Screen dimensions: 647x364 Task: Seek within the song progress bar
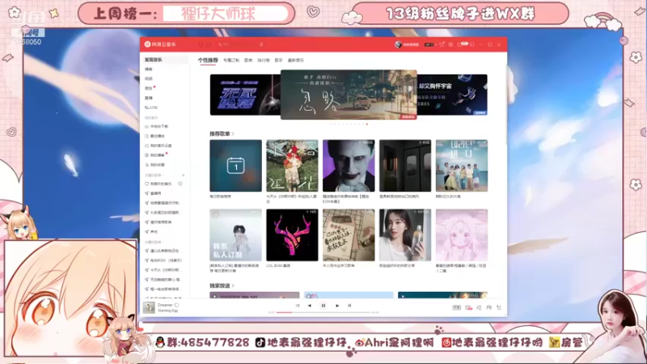pos(323,312)
